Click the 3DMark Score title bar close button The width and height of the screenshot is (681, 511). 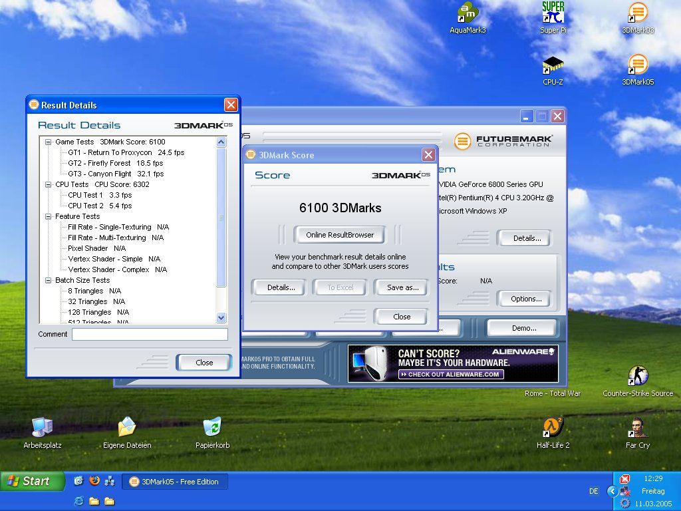pyautogui.click(x=428, y=154)
